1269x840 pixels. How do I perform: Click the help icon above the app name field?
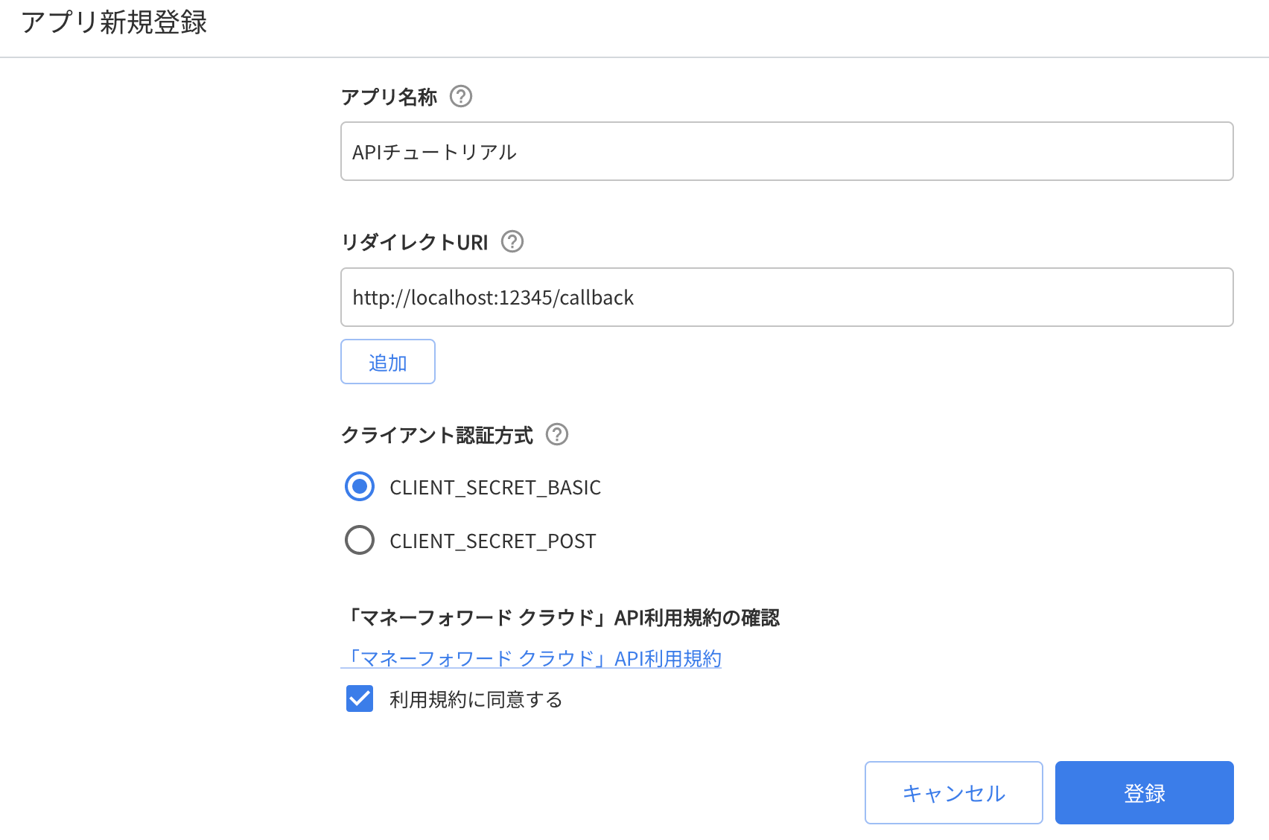461,96
